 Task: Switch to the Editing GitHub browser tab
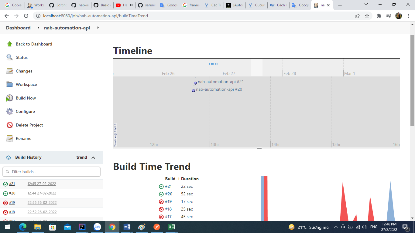pyautogui.click(x=58, y=5)
